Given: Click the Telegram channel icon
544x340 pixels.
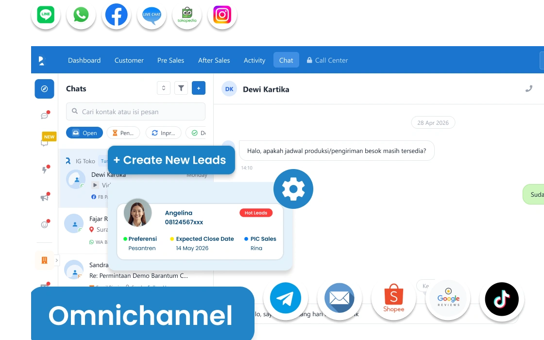Looking at the screenshot, I should 286,298.
